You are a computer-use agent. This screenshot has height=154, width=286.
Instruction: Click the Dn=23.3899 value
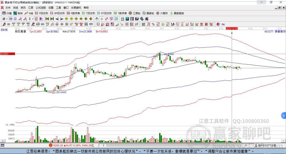[85, 32]
